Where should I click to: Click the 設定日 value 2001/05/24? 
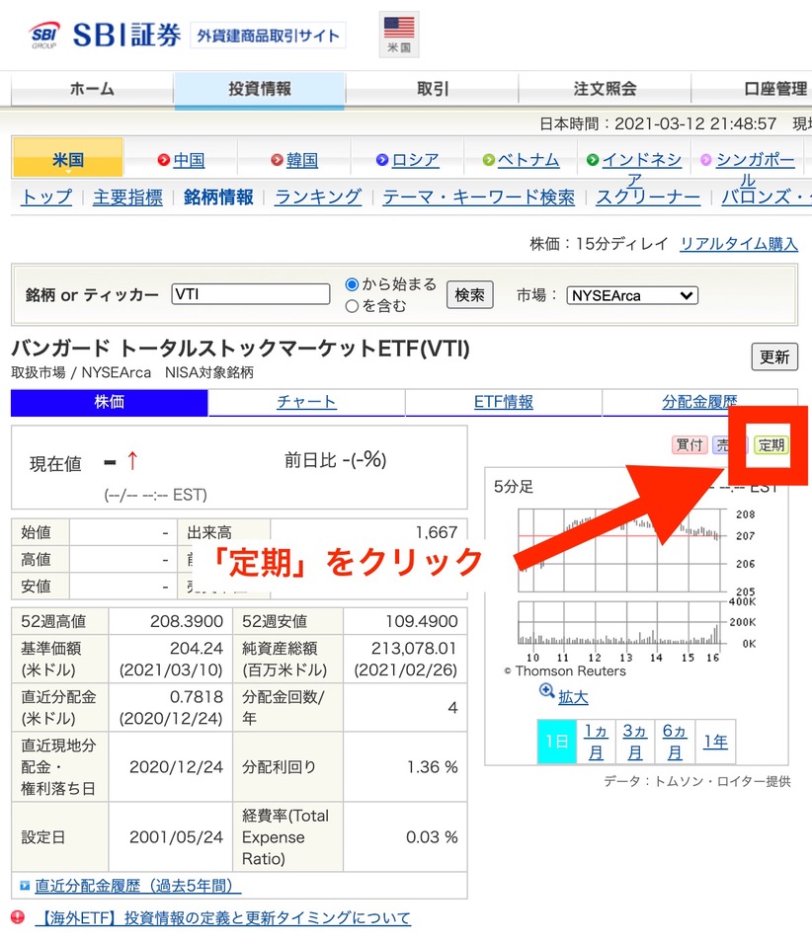[176, 837]
